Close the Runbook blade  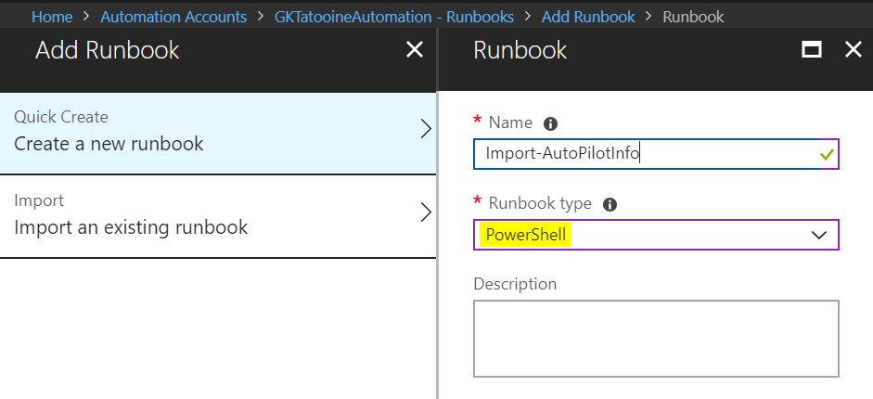pos(854,50)
